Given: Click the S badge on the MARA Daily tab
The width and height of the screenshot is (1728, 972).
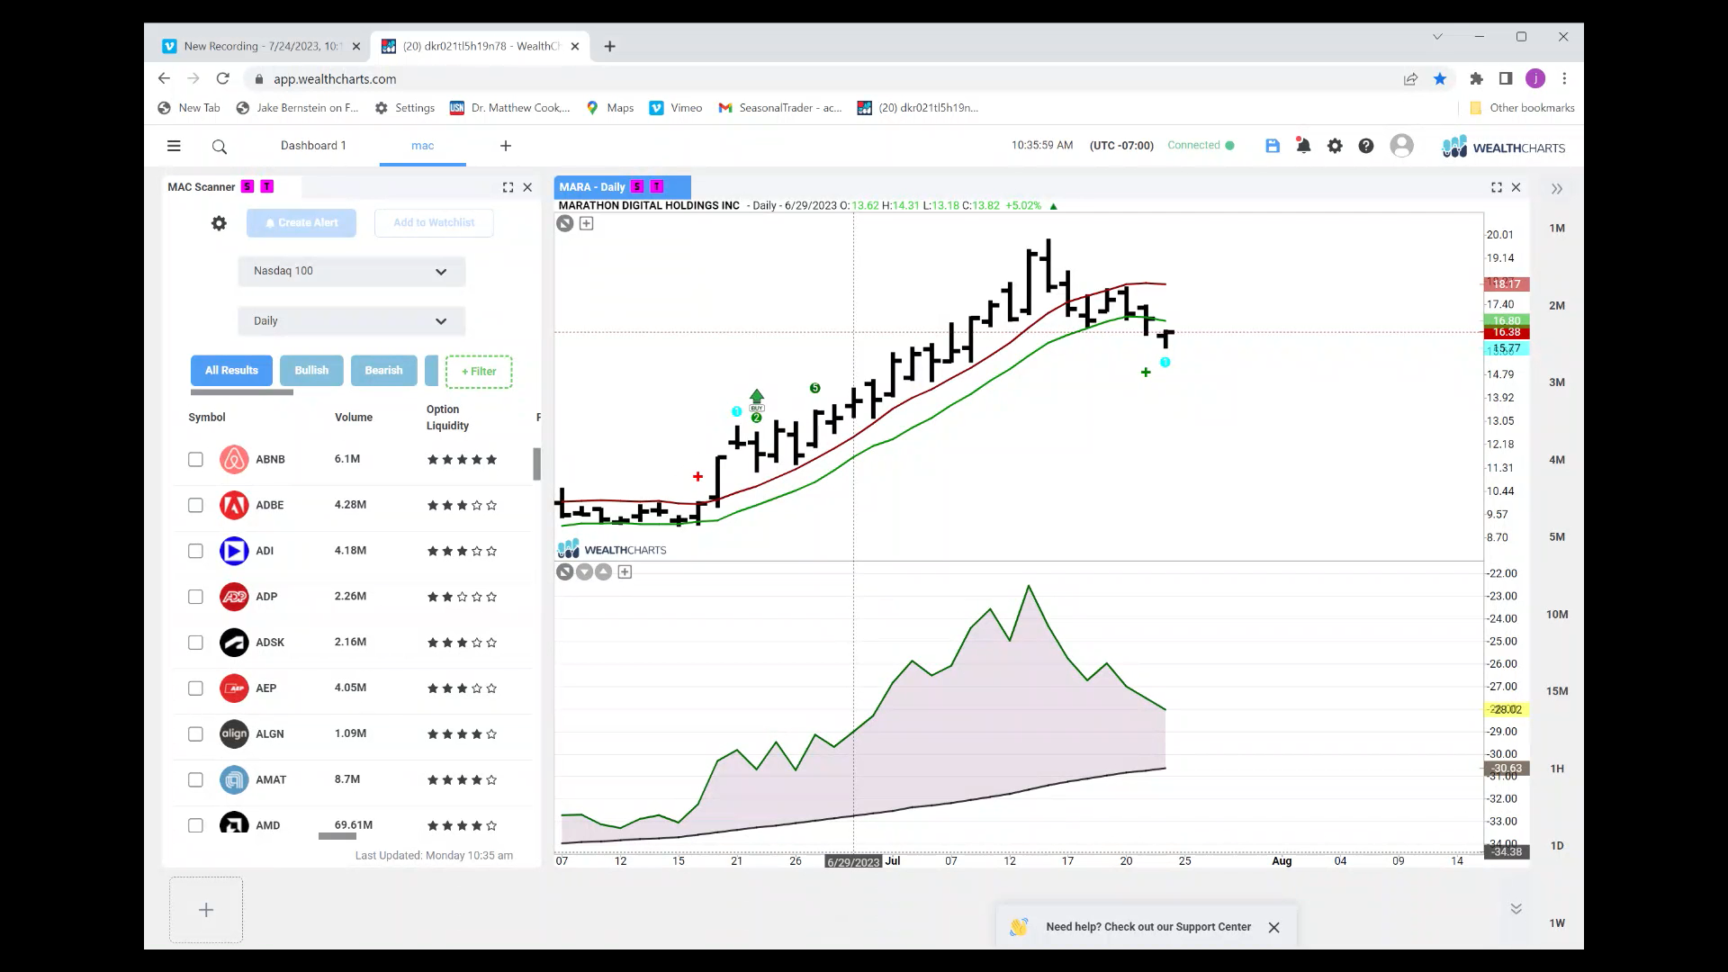Looking at the screenshot, I should [x=637, y=186].
